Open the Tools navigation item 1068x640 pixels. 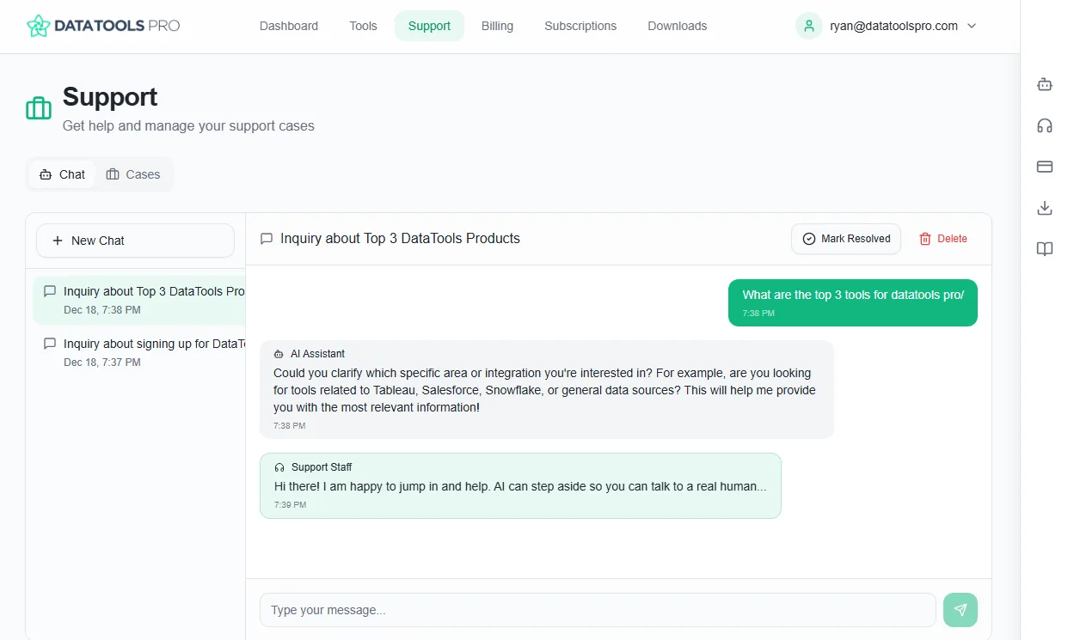point(362,26)
